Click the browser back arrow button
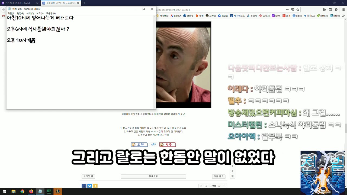Viewport: 347px width, 195px height. (x=3, y=9)
